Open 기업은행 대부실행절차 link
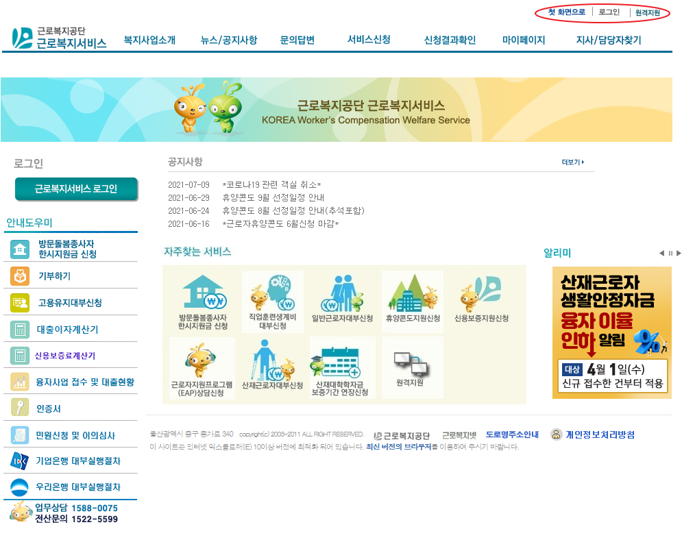The image size is (682, 540). (78, 461)
